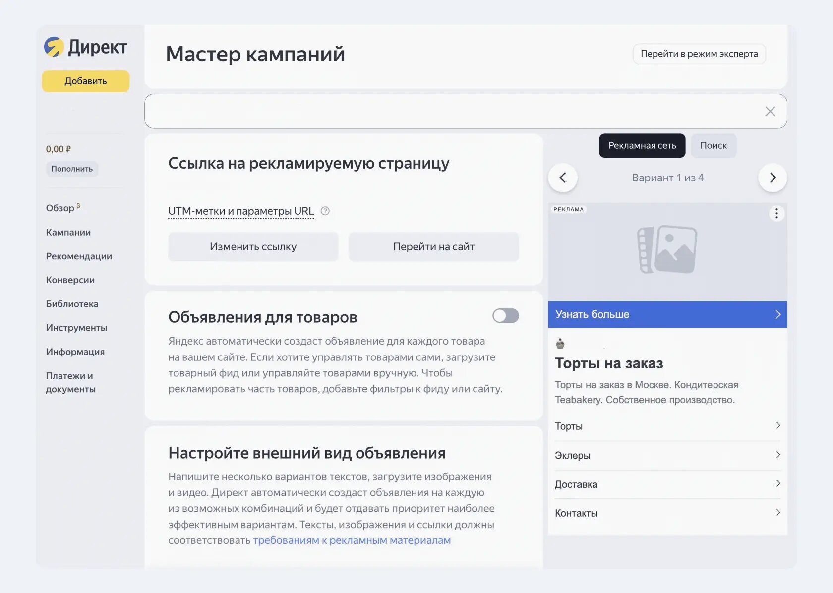
Task: Open Платежи и документы in the sidebar
Action: point(71,382)
